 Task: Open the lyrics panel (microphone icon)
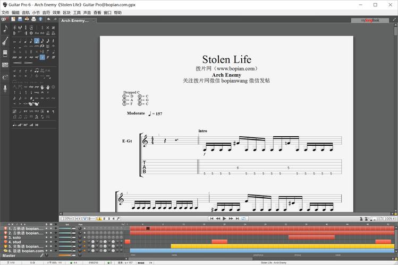tap(5, 89)
